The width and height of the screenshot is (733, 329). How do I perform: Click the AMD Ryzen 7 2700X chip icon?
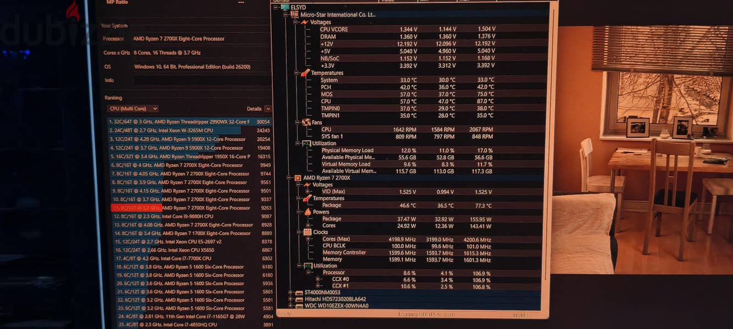pos(297,178)
